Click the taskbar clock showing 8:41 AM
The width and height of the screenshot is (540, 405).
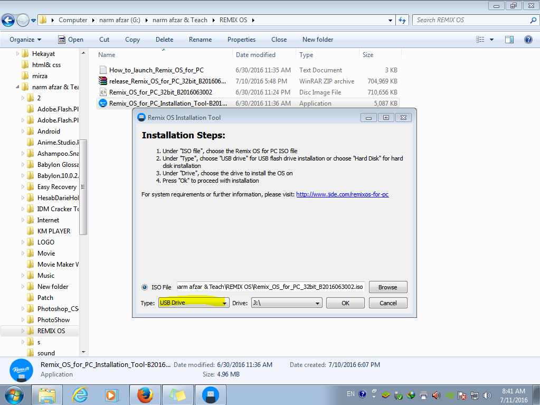tap(514, 395)
